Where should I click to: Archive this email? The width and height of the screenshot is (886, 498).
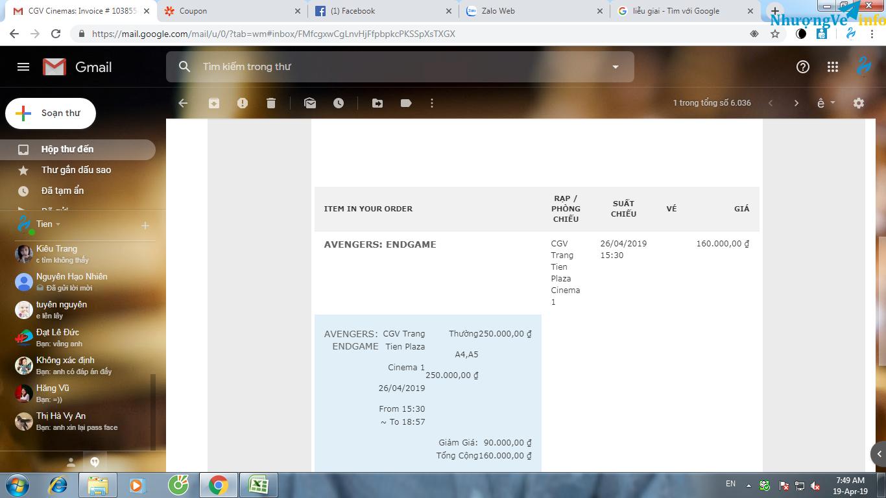(x=214, y=103)
